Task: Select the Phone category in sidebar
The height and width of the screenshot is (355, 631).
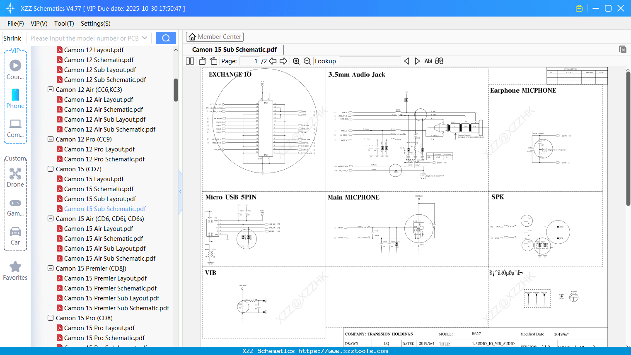Action: click(x=15, y=98)
